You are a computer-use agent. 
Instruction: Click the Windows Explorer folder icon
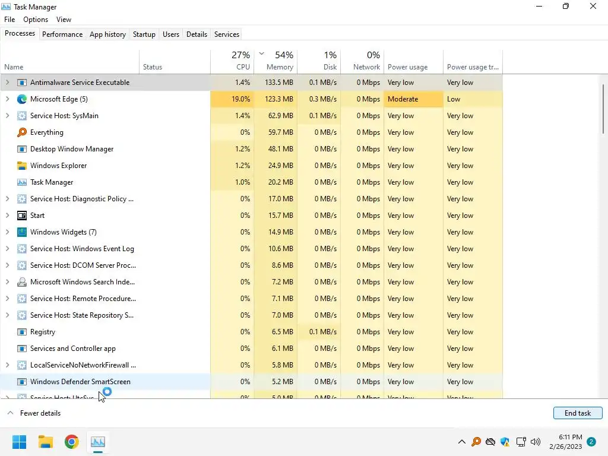(22, 166)
